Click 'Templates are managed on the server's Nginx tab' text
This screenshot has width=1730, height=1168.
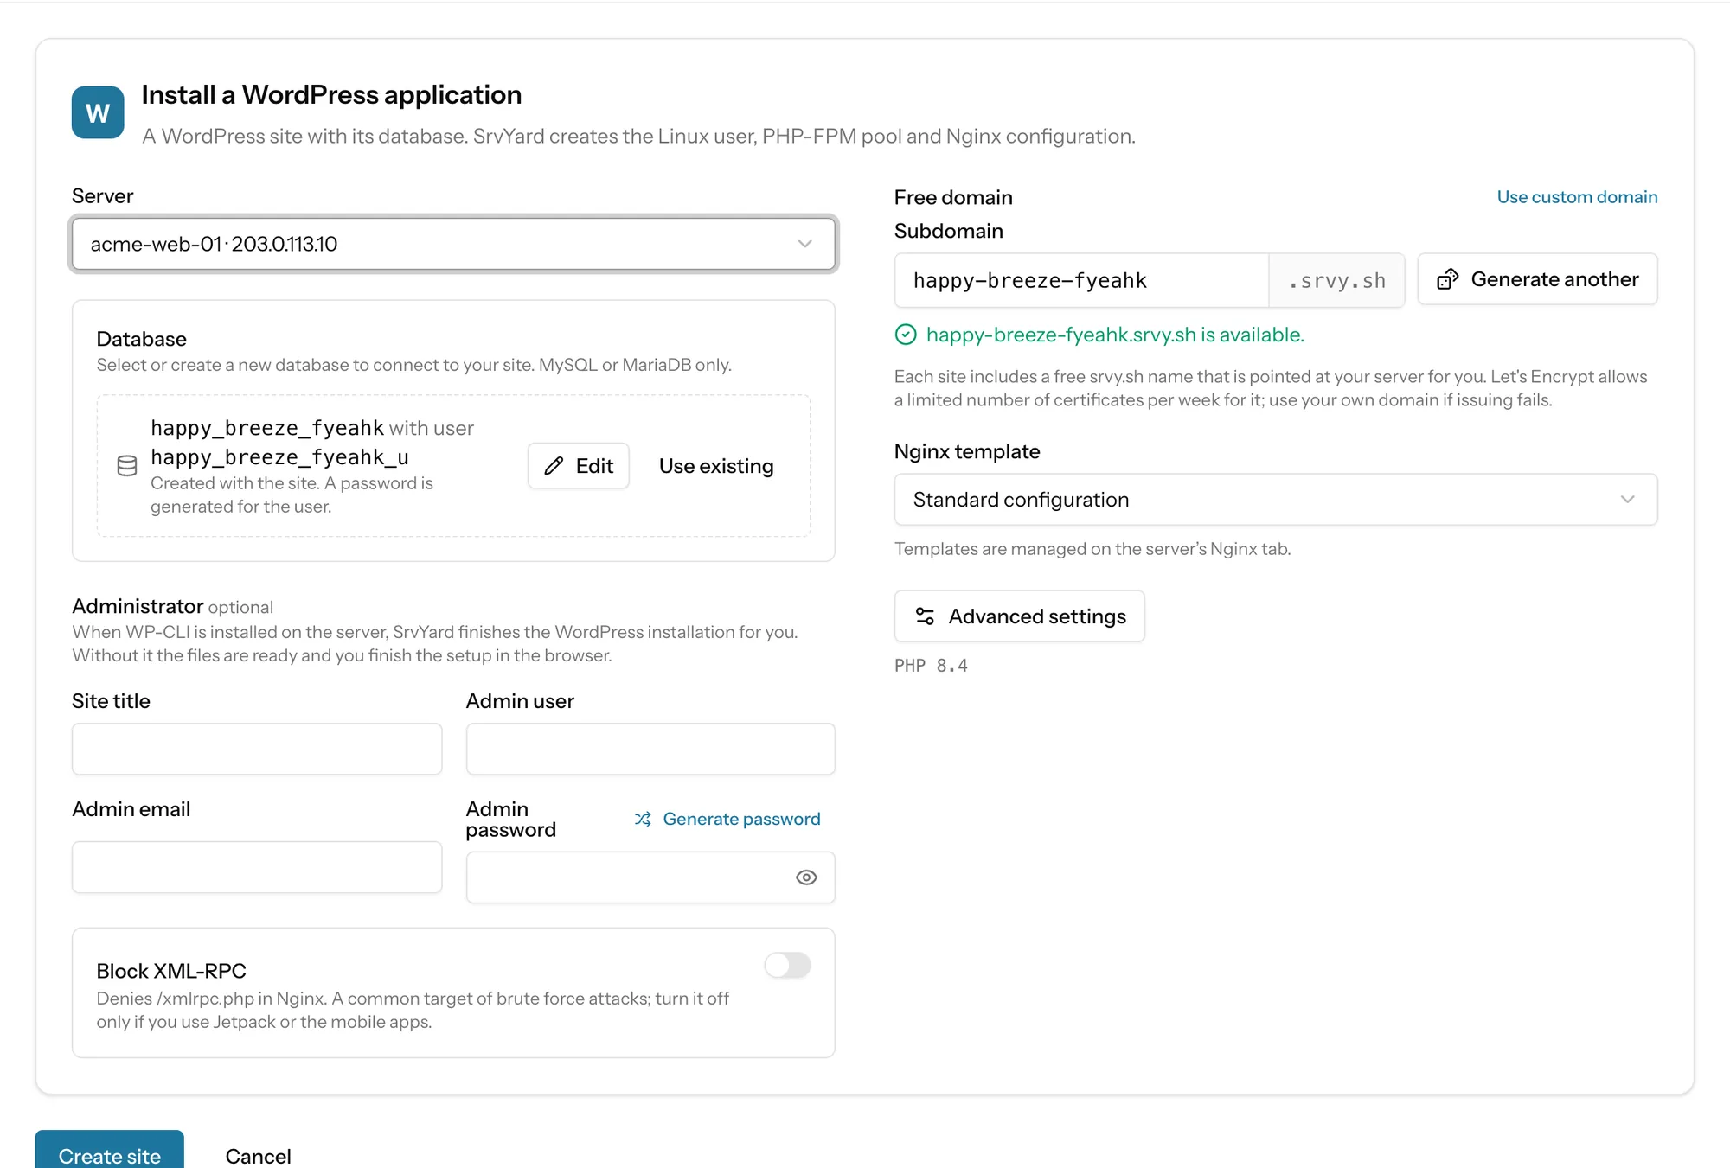(1092, 549)
